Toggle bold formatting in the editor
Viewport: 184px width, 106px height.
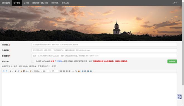(10, 71)
